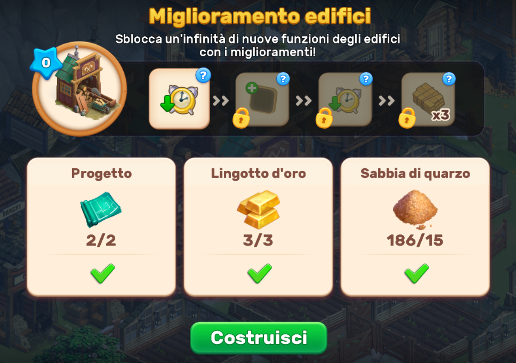Open help bubble on first clock upgrade
Image resolution: width=516 pixels, height=363 pixels.
tap(203, 76)
